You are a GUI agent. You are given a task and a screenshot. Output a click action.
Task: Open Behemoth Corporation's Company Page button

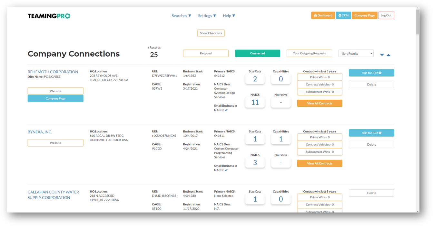55,98
